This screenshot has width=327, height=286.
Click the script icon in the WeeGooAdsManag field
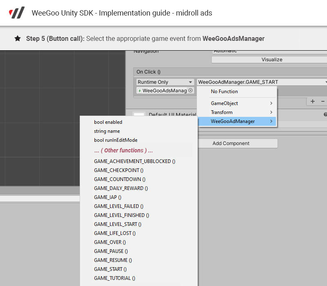pyautogui.click(x=140, y=91)
